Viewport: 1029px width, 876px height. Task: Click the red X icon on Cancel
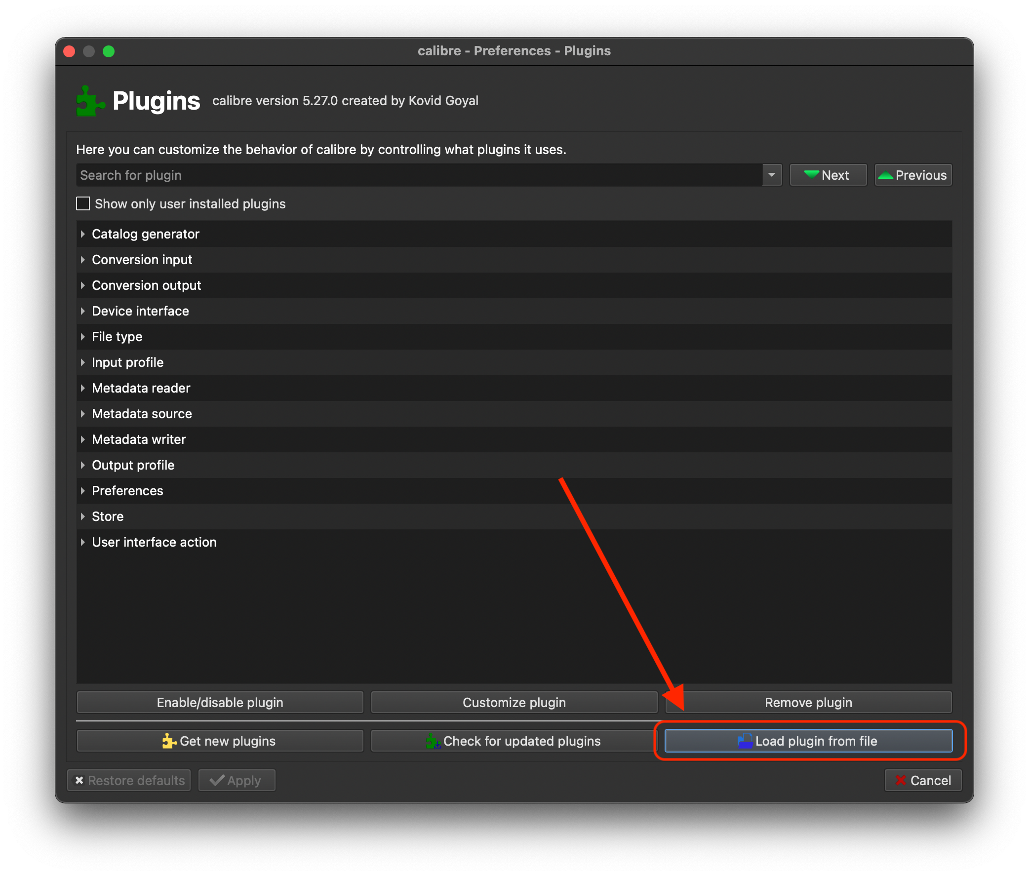[x=901, y=780]
